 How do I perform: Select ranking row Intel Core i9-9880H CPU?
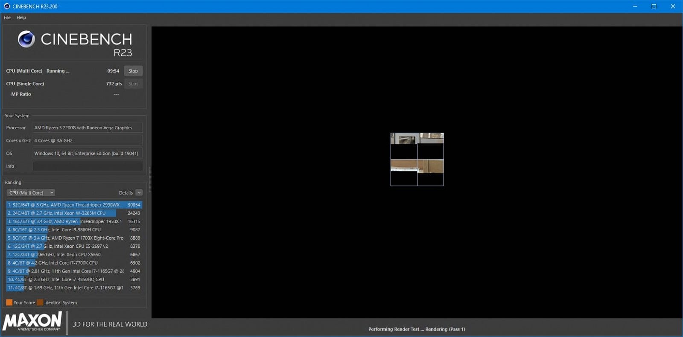74,230
